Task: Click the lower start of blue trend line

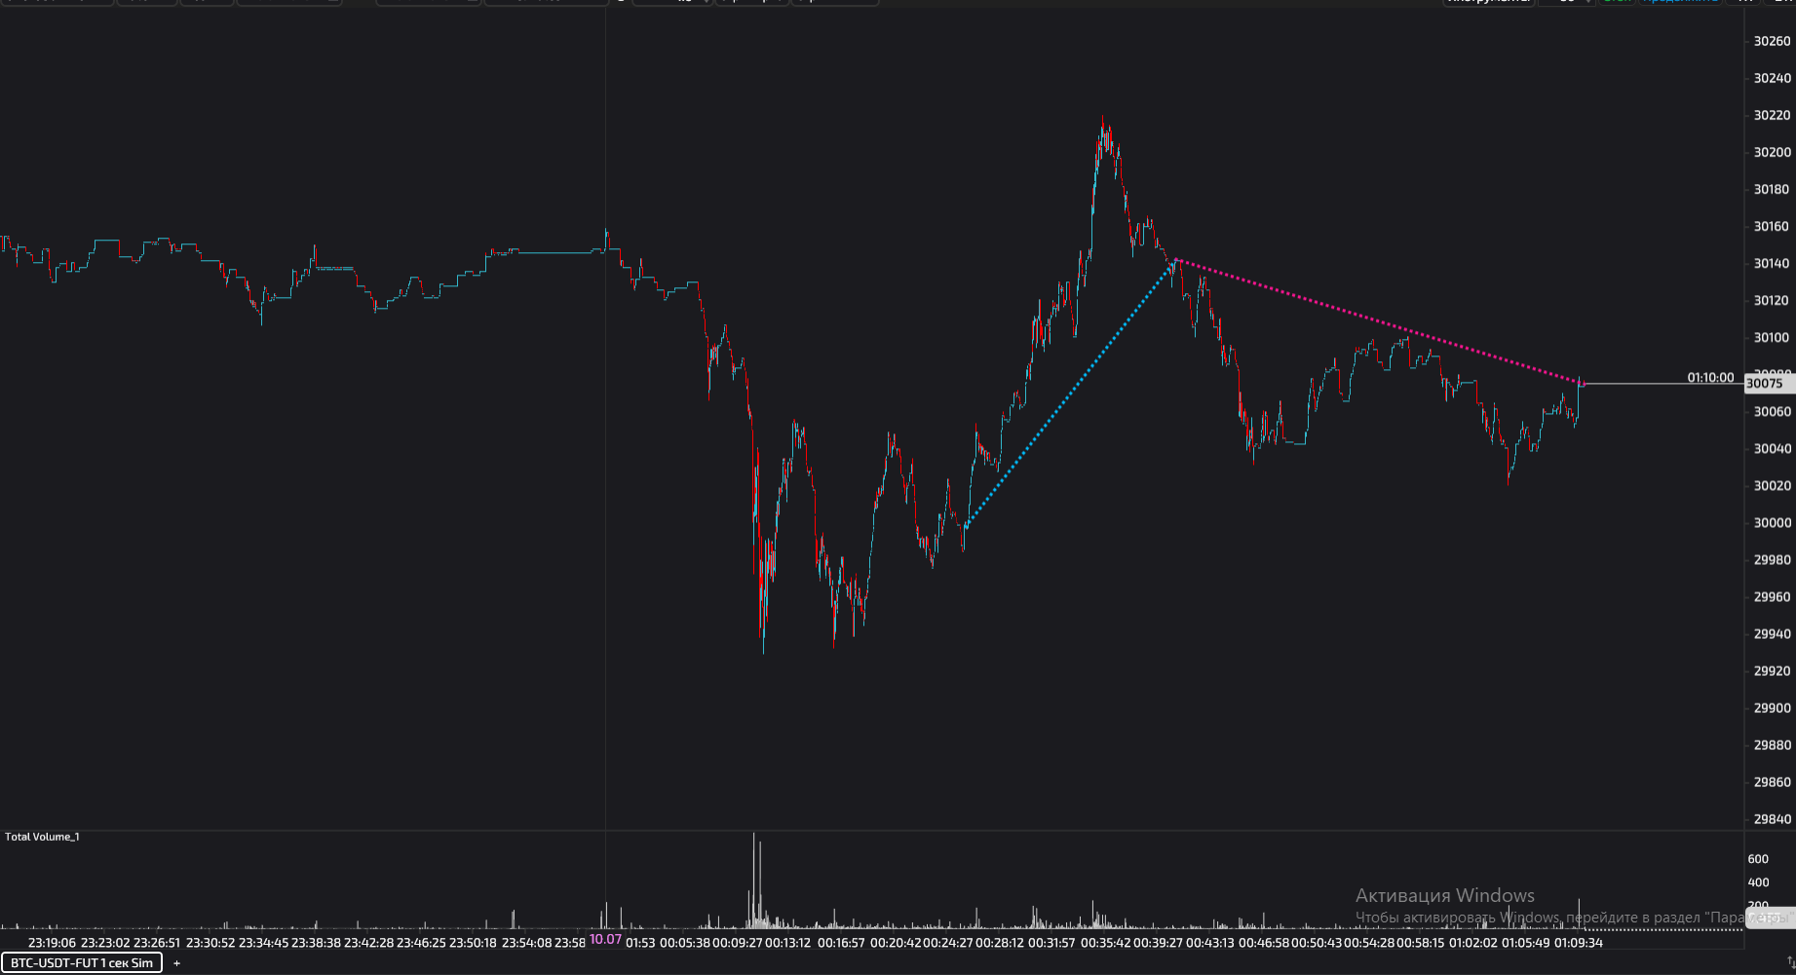Action: [x=965, y=527]
